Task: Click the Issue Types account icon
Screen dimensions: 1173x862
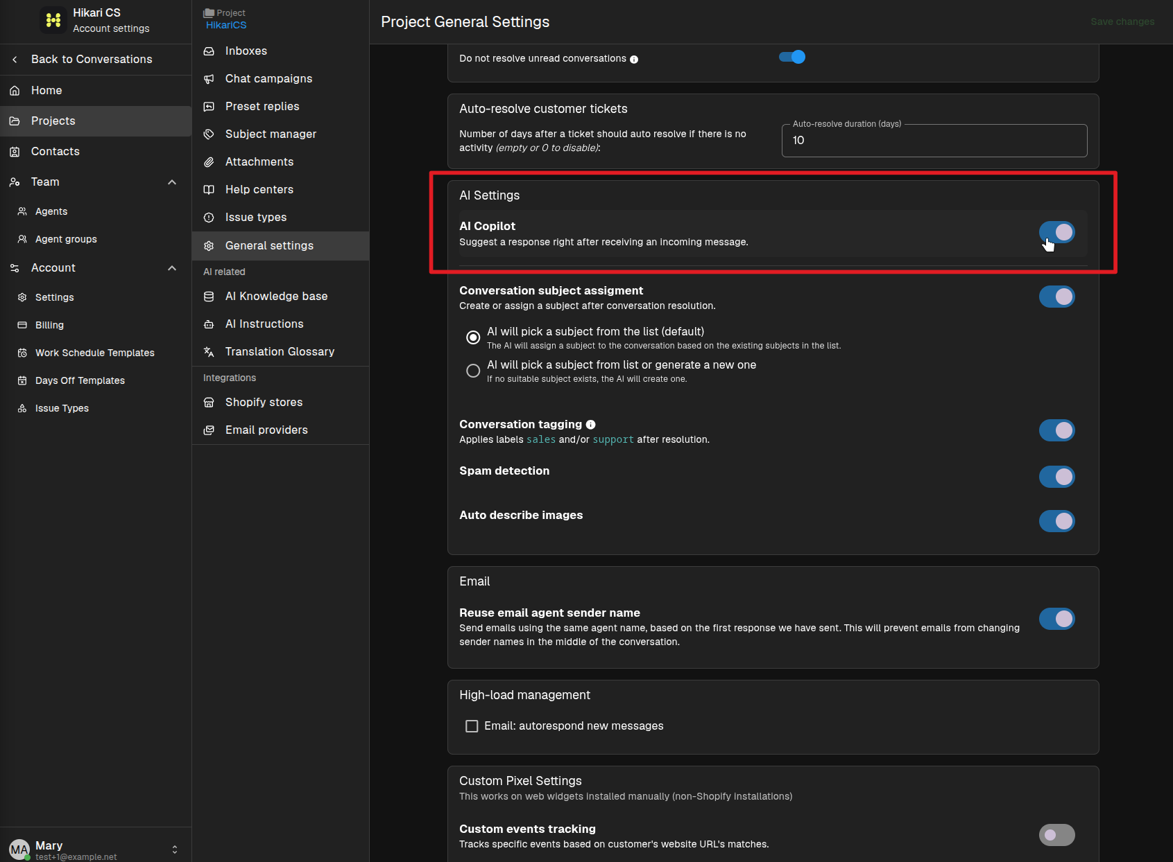Action: tap(22, 408)
